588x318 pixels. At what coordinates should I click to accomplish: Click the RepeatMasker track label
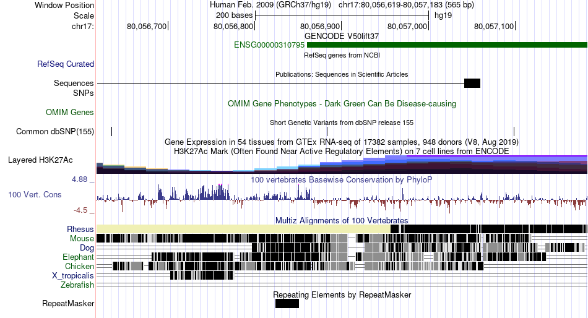pos(68,303)
